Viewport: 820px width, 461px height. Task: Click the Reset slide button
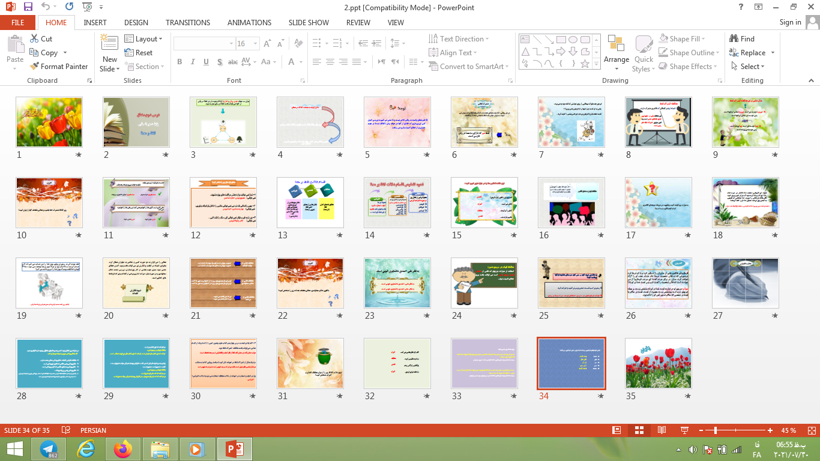tap(139, 53)
